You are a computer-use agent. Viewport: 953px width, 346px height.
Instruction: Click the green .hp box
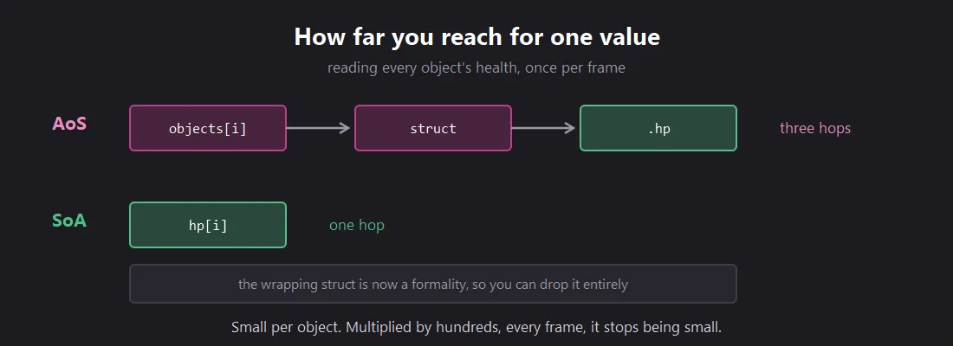[658, 128]
